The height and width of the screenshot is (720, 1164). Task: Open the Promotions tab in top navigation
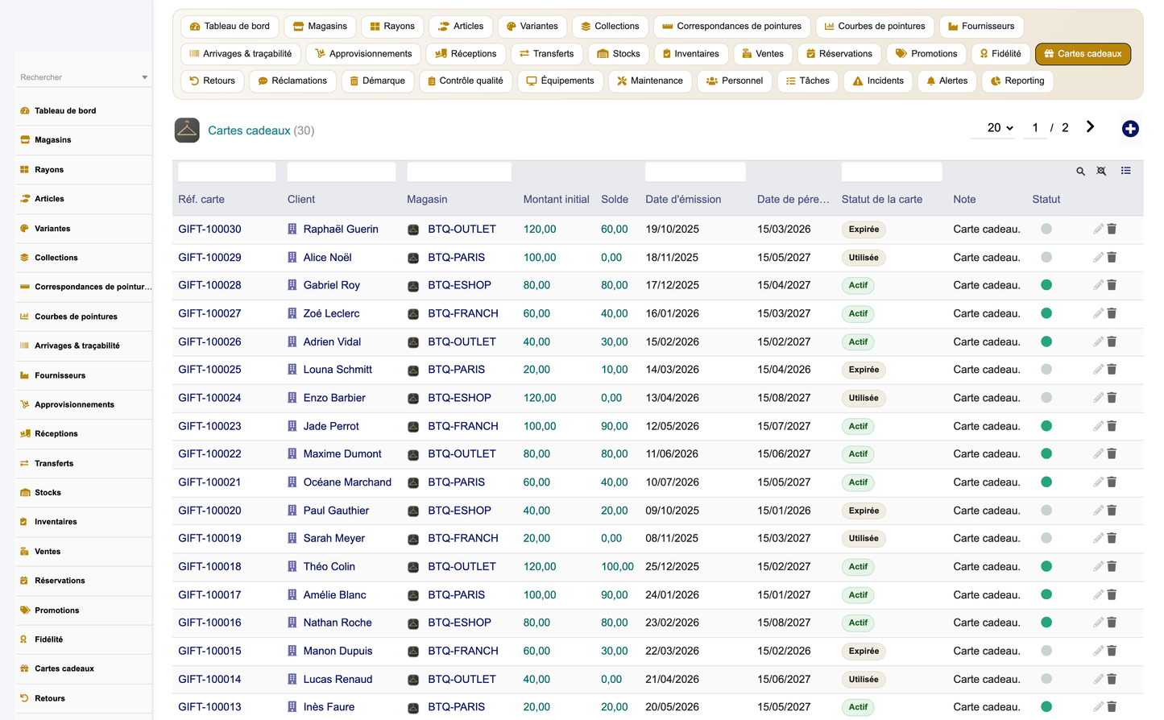926,54
